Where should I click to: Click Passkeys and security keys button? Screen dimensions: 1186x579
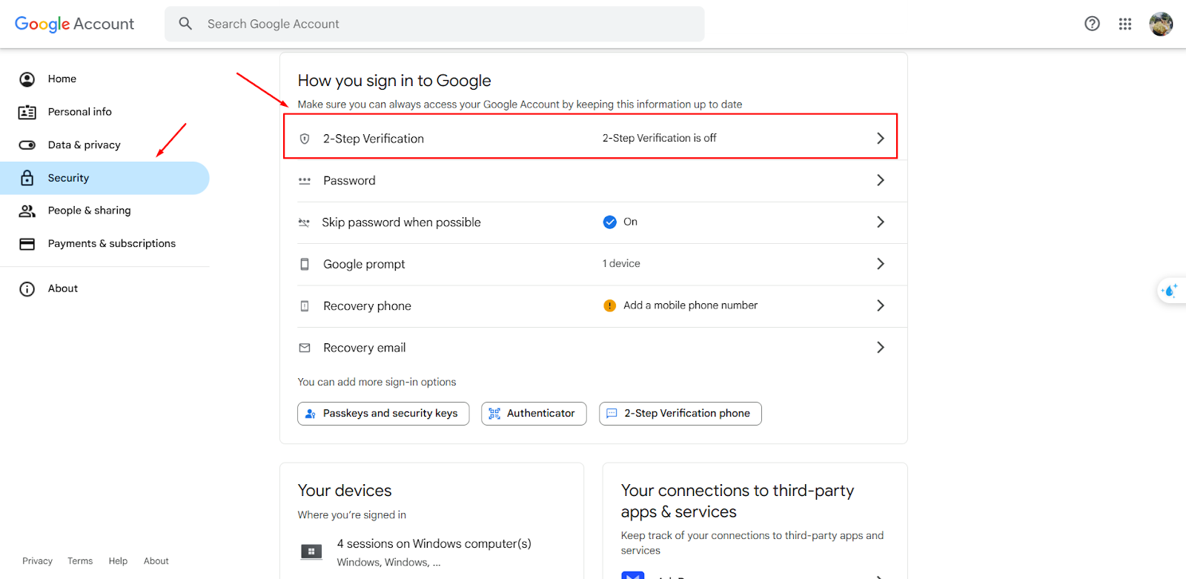tap(383, 414)
